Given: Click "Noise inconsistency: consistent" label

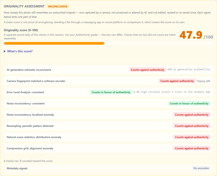Looking at the screenshot, I should [25, 103].
